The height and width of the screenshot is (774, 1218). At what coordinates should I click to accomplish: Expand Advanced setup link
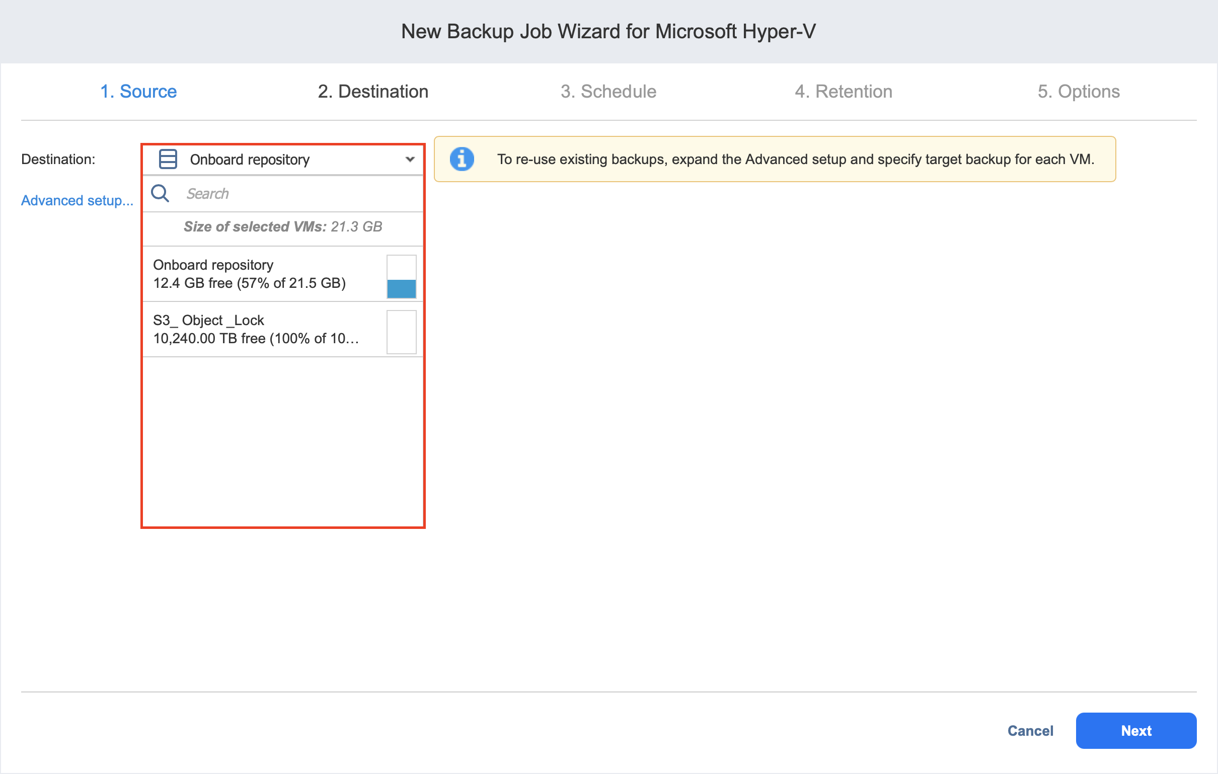77,200
